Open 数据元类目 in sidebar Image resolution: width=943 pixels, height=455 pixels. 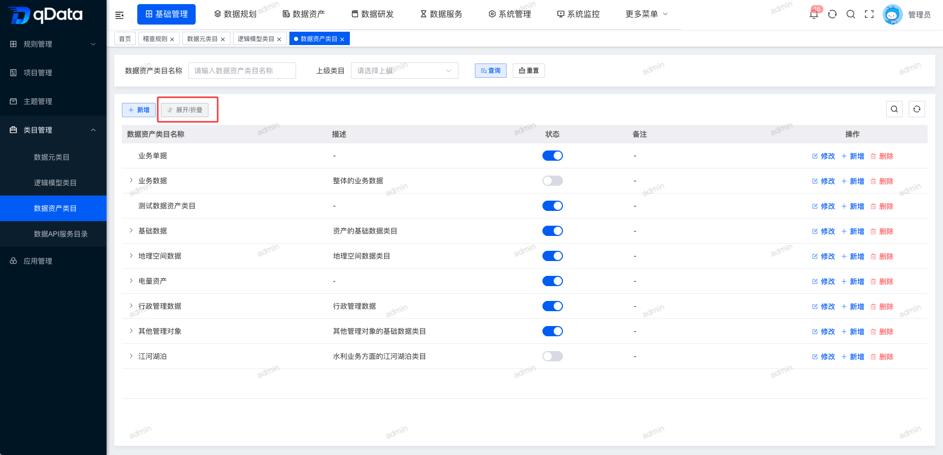pyautogui.click(x=53, y=157)
